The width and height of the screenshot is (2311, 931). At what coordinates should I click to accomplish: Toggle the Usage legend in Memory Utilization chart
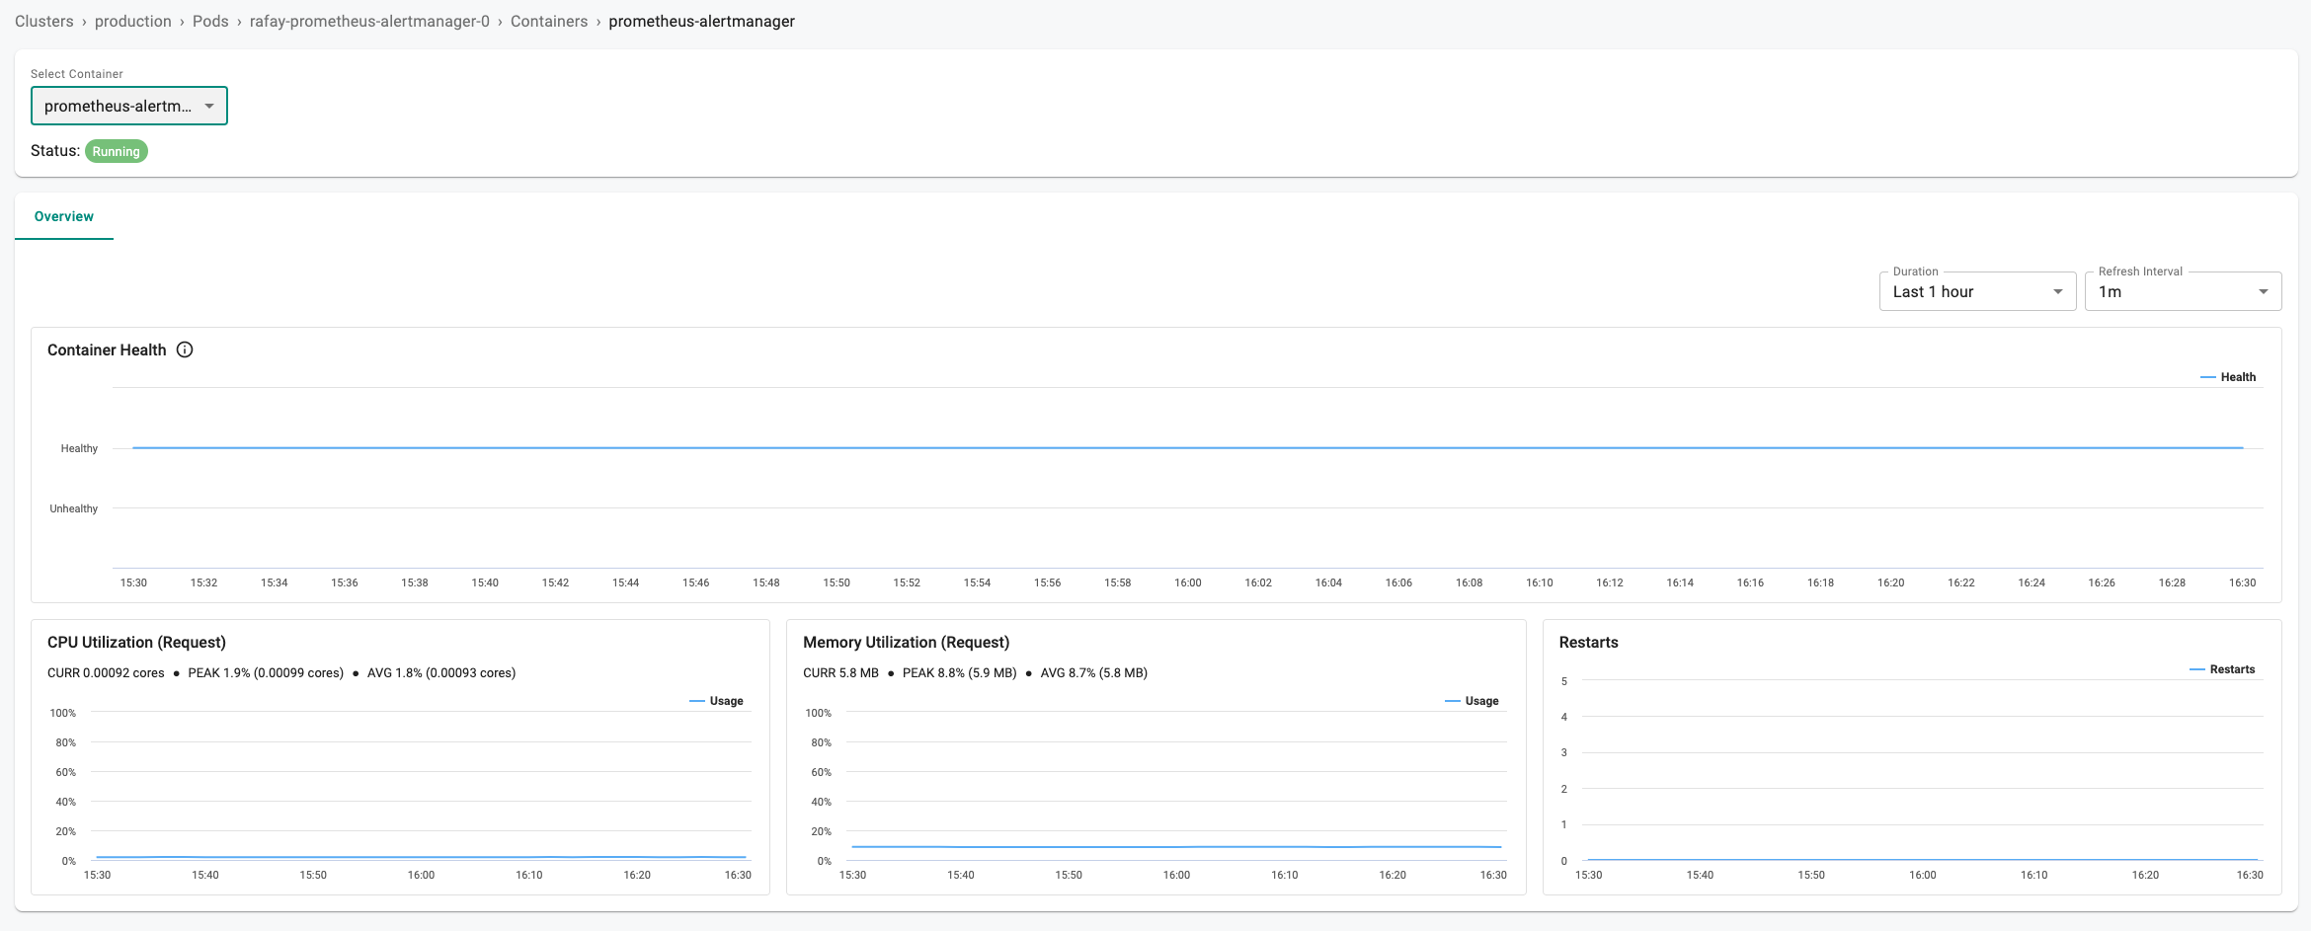(x=1472, y=701)
